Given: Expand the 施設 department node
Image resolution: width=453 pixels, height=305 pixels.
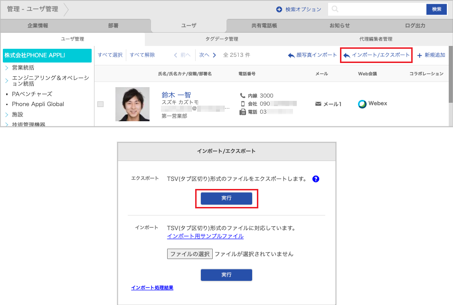Looking at the screenshot, I should tap(7, 115).
